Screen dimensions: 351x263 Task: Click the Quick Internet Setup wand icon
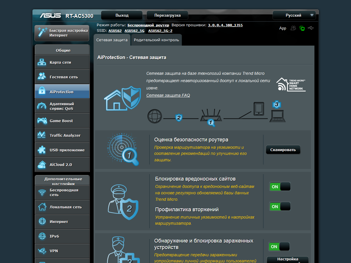pos(43,33)
